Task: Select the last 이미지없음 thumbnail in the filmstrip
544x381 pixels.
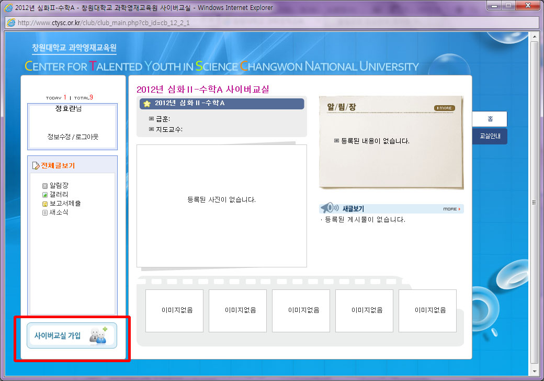Action: coord(427,310)
